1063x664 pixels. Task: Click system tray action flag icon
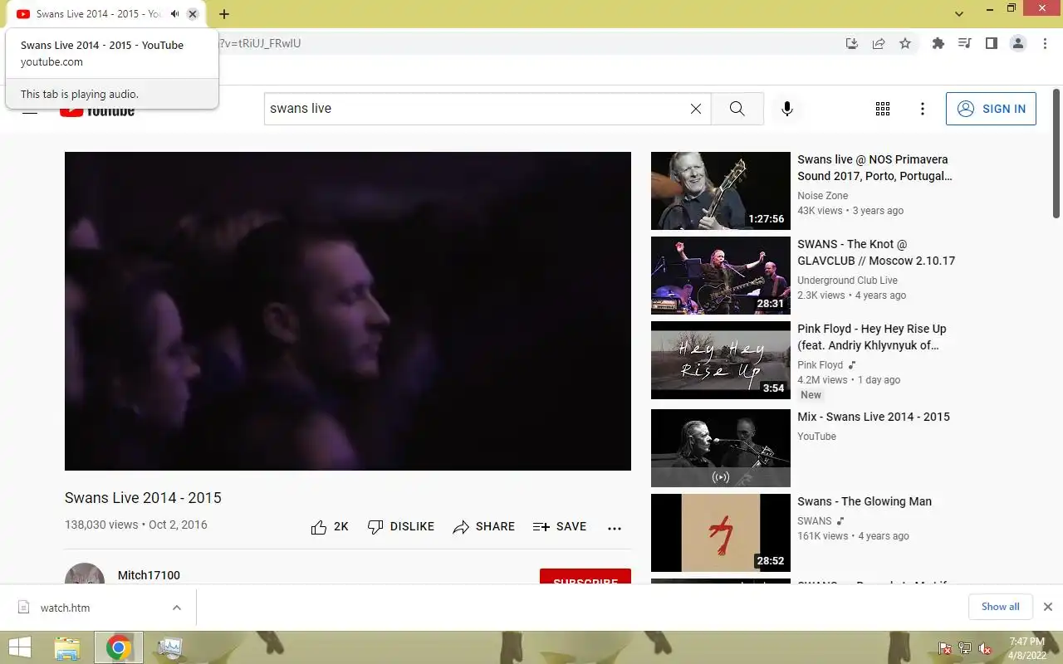(x=945, y=648)
